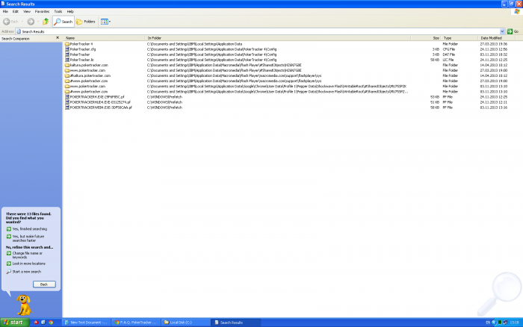The image size is (523, 327).
Task: Click the green Go button
Action: point(513,31)
